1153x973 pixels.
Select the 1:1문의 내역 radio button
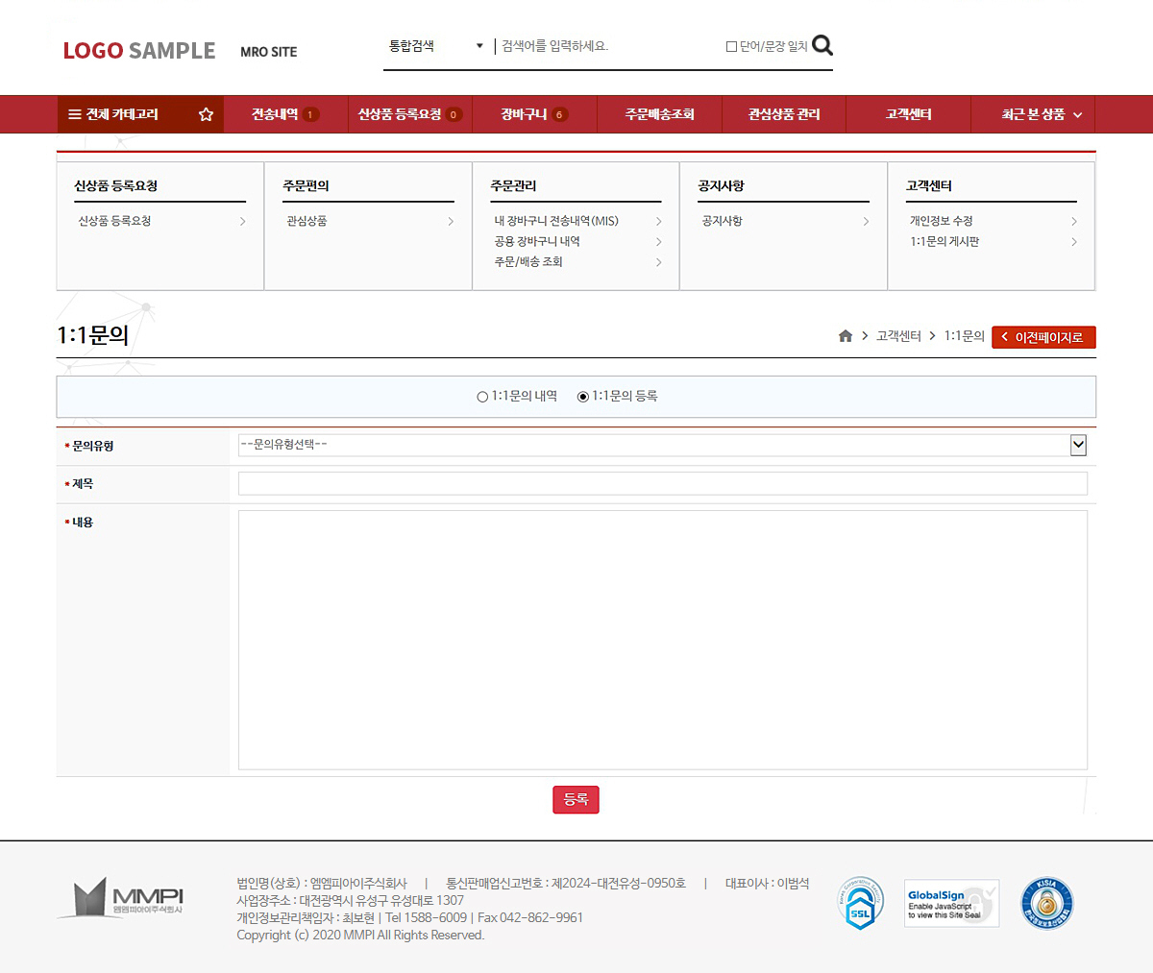click(x=482, y=397)
